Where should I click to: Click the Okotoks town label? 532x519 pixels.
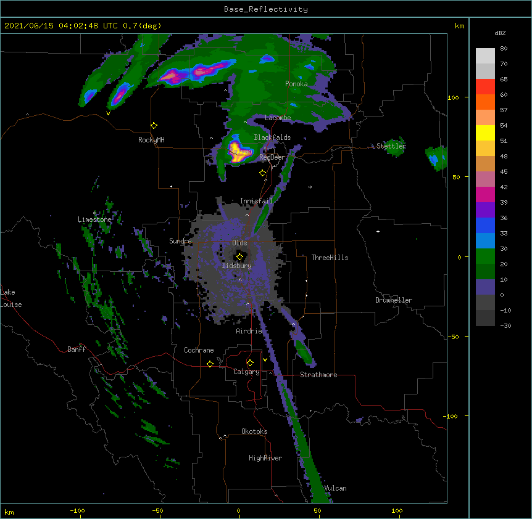pos(254,431)
